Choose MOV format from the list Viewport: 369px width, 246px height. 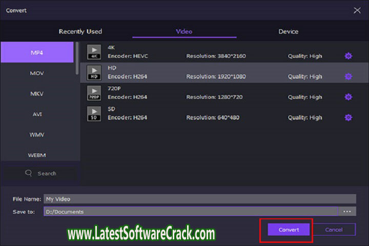coord(37,73)
